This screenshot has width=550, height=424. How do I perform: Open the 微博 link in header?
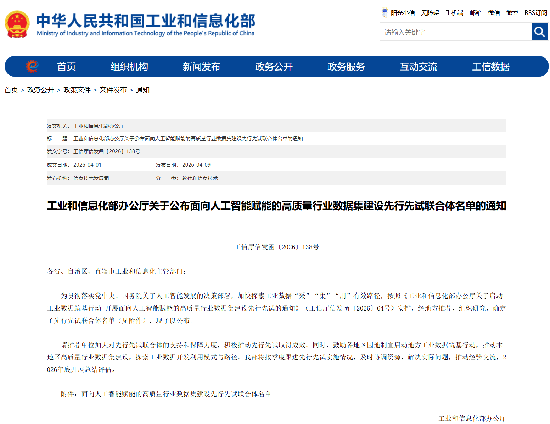(x=512, y=13)
